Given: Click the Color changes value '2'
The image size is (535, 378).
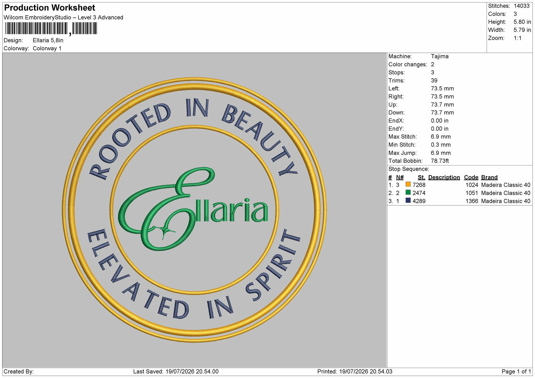Looking at the screenshot, I should click(432, 64).
